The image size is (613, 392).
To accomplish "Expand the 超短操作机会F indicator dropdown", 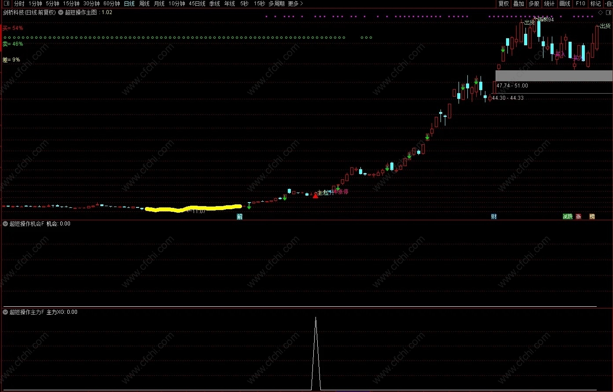I will [x=5, y=224].
